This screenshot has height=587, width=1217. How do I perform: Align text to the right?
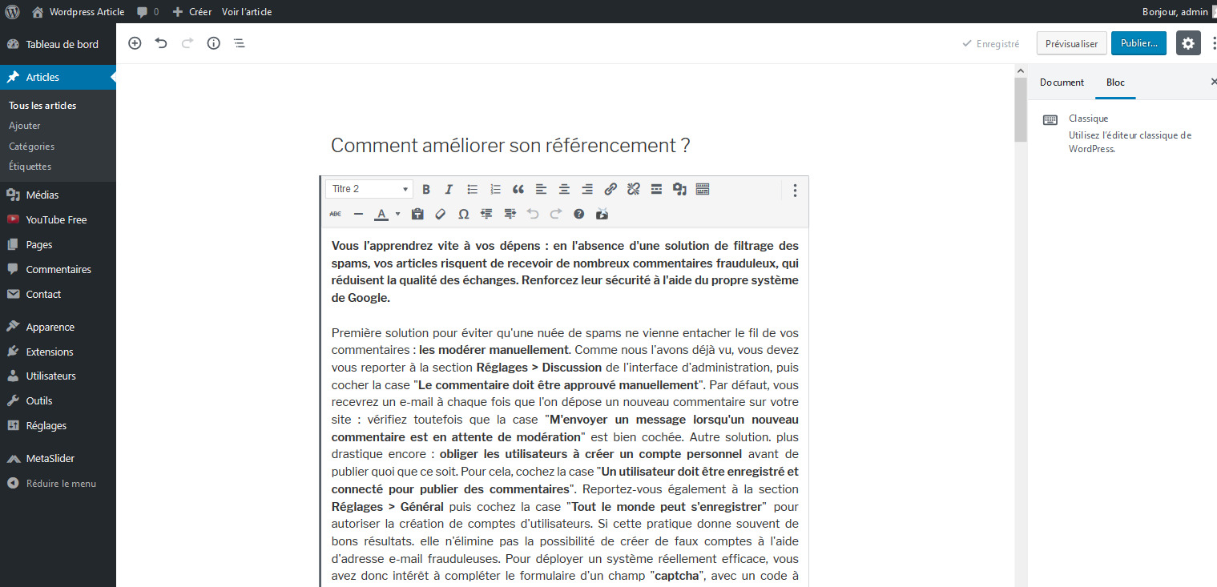[587, 189]
